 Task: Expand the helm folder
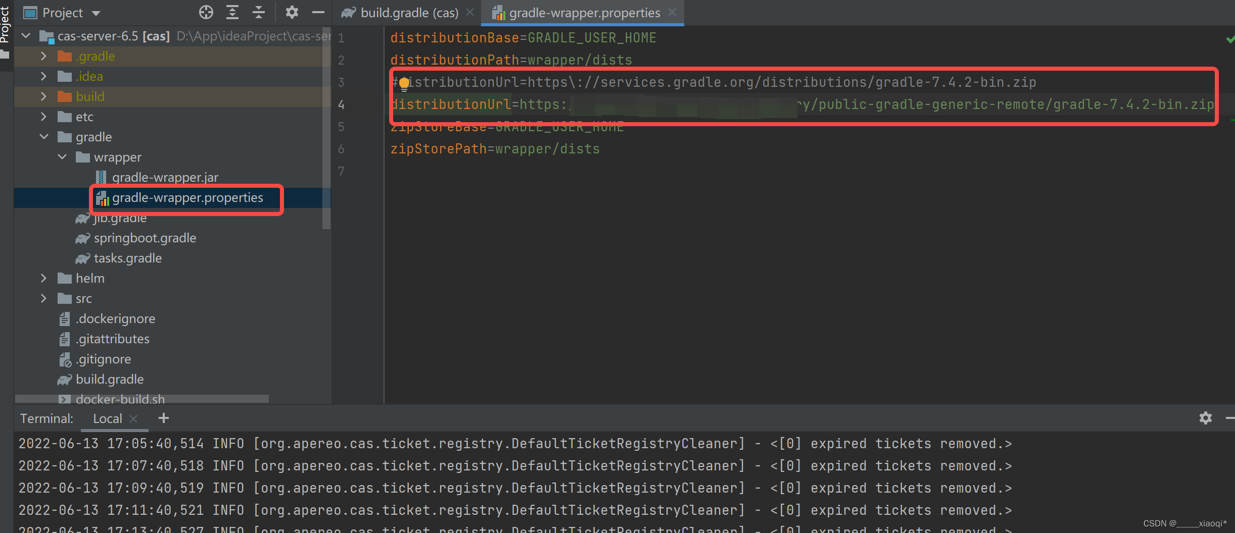point(44,278)
